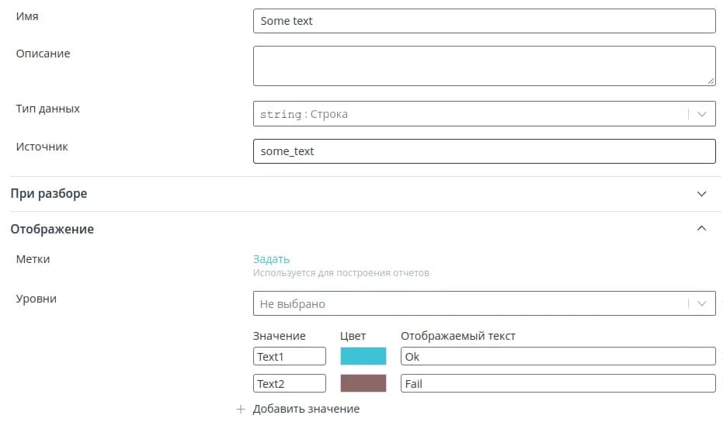Click the Отображение section title
This screenshot has height=429, width=723.
tap(52, 229)
